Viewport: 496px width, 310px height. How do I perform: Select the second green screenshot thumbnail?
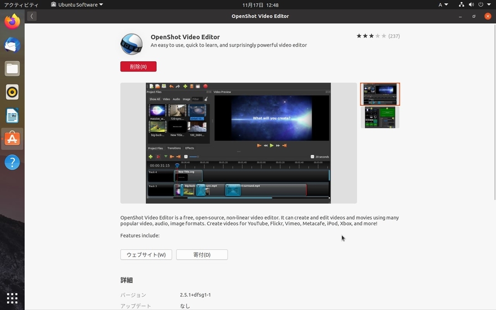tap(380, 117)
